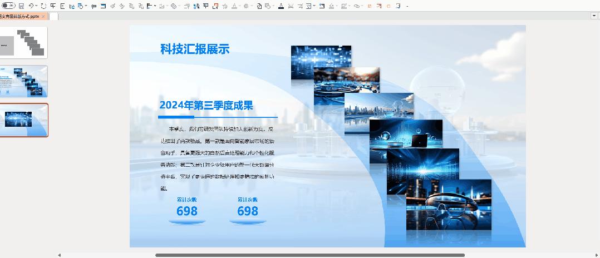Click the blank new tab button
600x258 pixels.
tap(53, 17)
